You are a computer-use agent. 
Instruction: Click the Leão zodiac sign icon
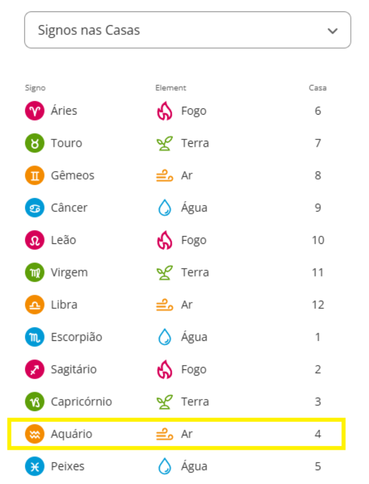tap(34, 240)
